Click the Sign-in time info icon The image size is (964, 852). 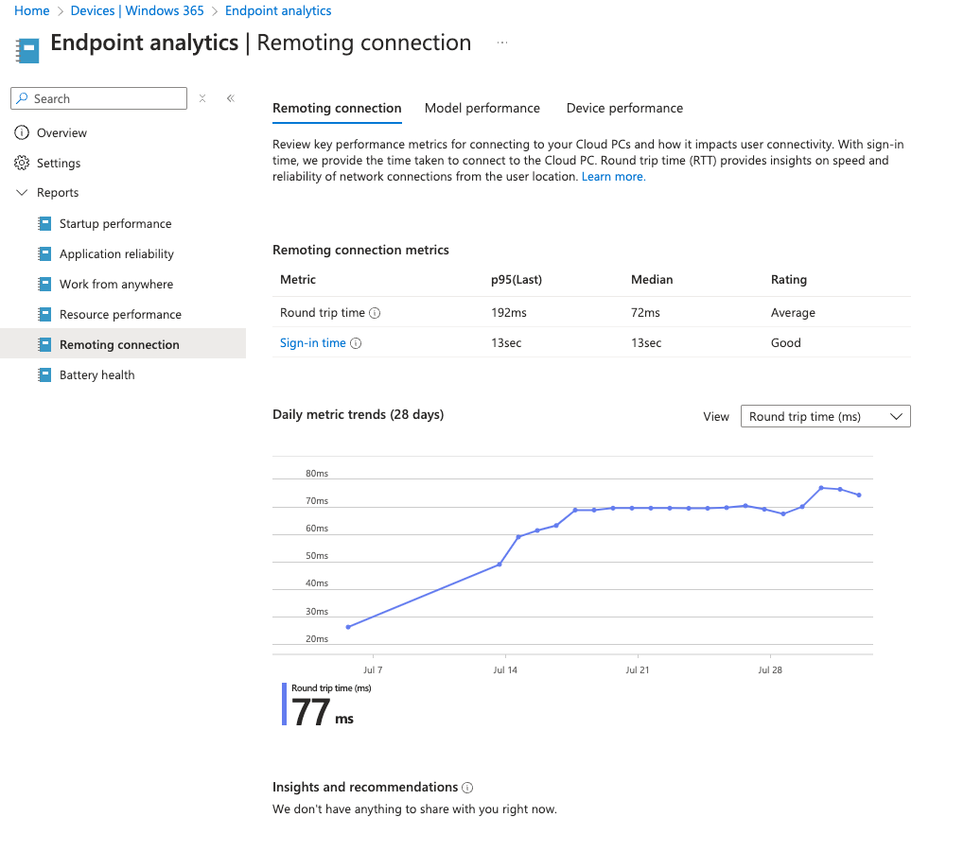point(356,343)
